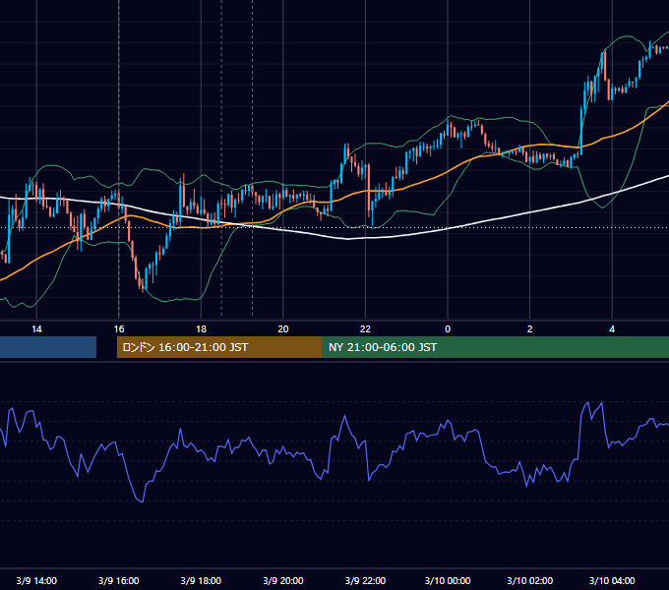Click the date label 3/9 18:00
Image resolution: width=669 pixels, height=590 pixels.
click(x=201, y=580)
